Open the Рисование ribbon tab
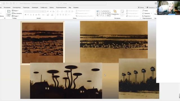This screenshot has width=180, height=101. pos(7,8)
